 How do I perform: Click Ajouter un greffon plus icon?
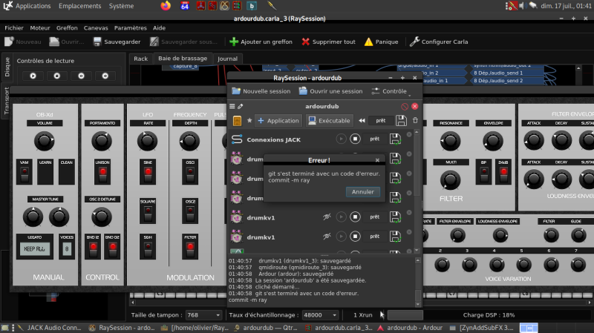point(234,42)
